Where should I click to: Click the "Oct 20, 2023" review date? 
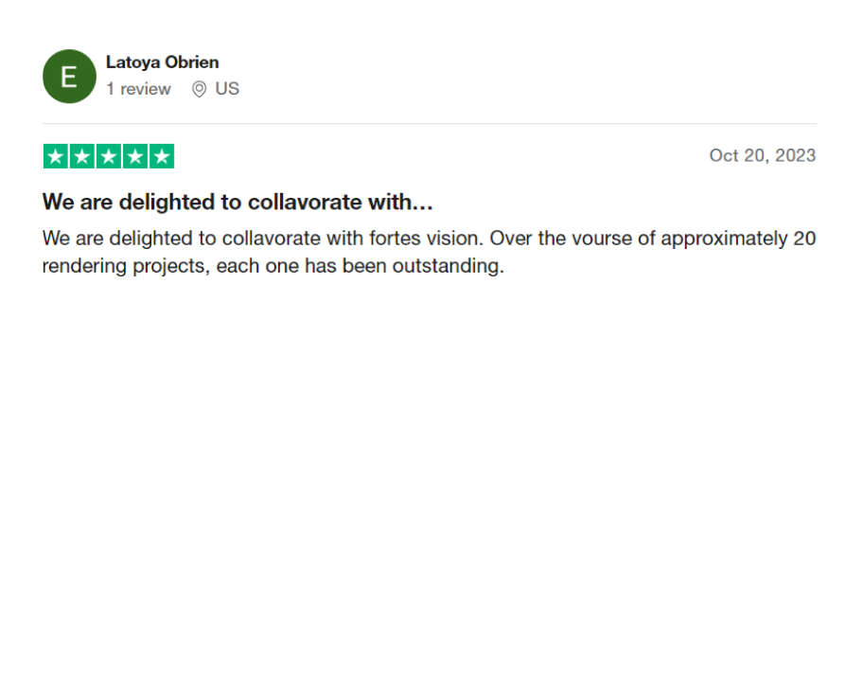coord(762,155)
